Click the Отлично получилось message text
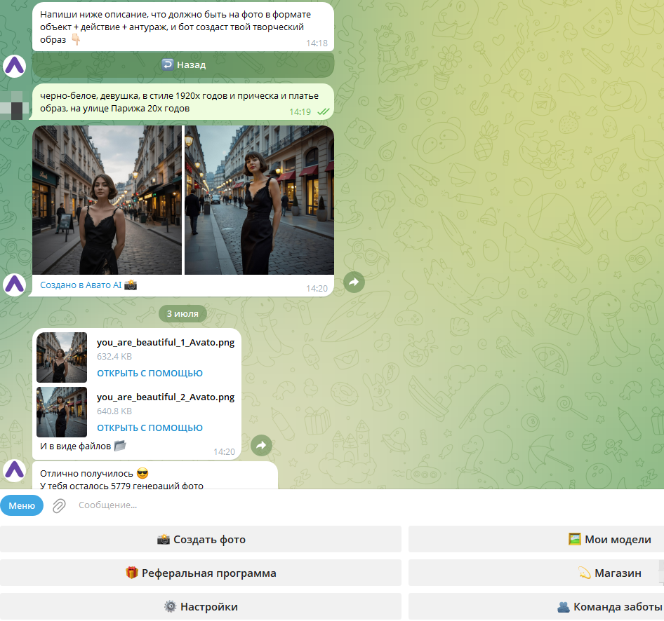Image resolution: width=664 pixels, height=621 pixels. (86, 474)
